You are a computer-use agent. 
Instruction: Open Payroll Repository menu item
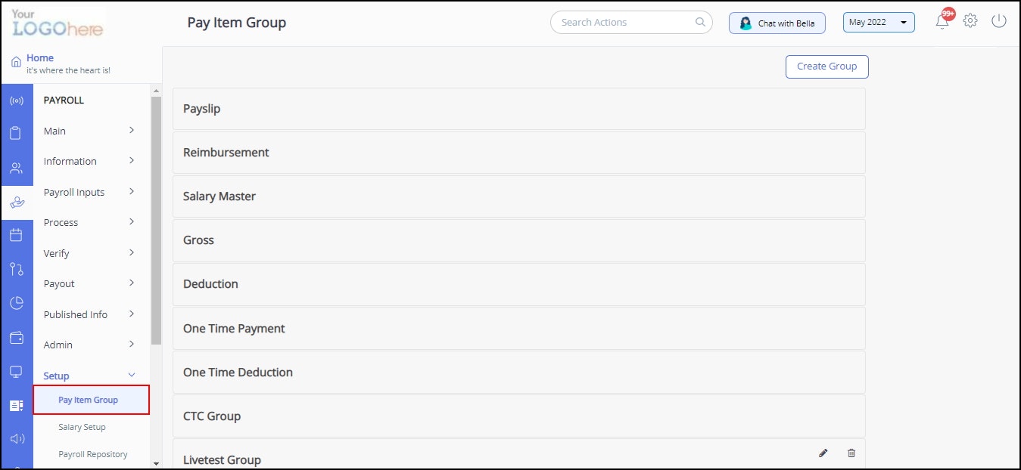click(x=93, y=454)
